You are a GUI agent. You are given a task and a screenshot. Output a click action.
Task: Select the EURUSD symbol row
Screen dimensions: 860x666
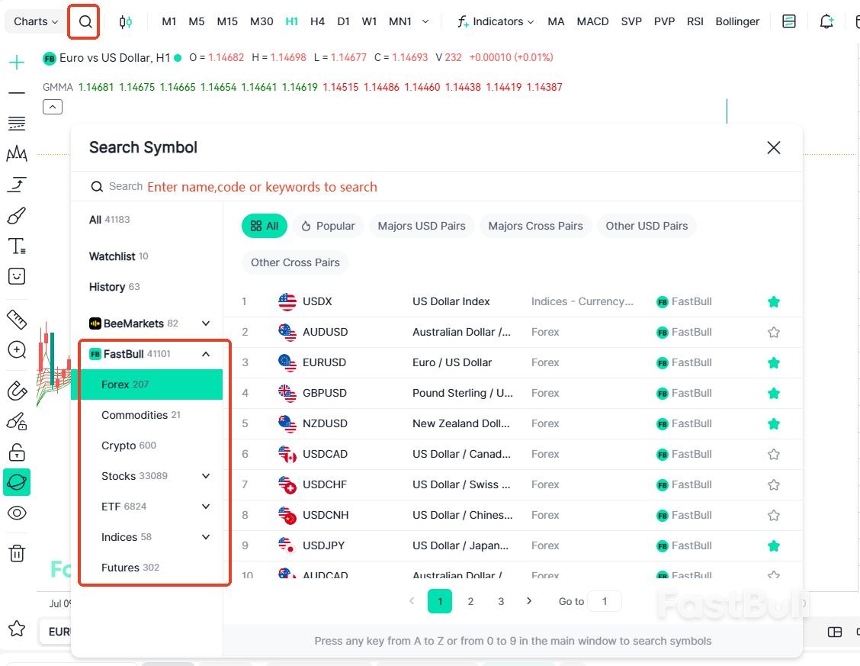click(x=513, y=362)
